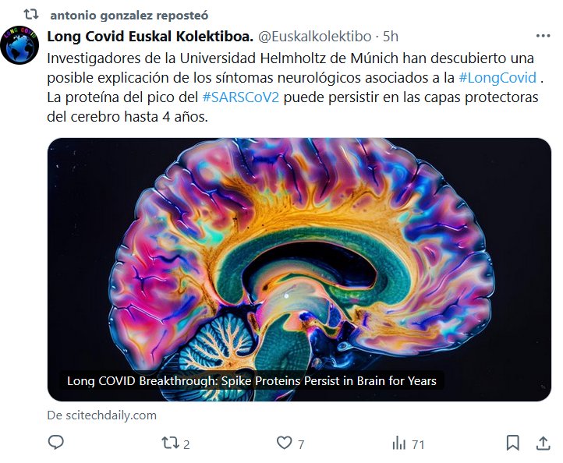Visit the De scitechdaily.com source link
The width and height of the screenshot is (563, 463).
click(x=102, y=415)
